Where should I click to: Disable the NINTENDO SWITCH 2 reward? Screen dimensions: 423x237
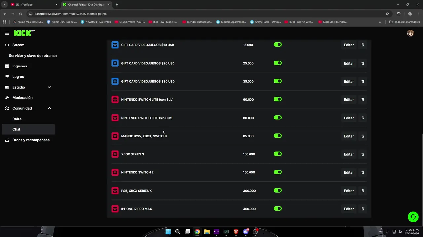(x=278, y=172)
